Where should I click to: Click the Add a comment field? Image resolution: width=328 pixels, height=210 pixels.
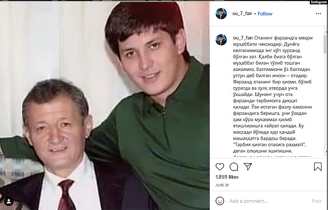(x=269, y=201)
